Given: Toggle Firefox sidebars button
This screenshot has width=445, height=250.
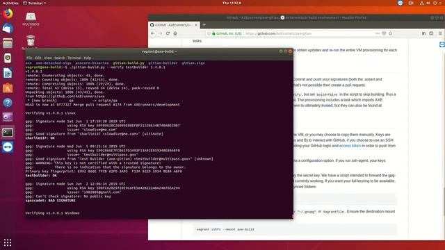Looking at the screenshot, I should point(431,33).
